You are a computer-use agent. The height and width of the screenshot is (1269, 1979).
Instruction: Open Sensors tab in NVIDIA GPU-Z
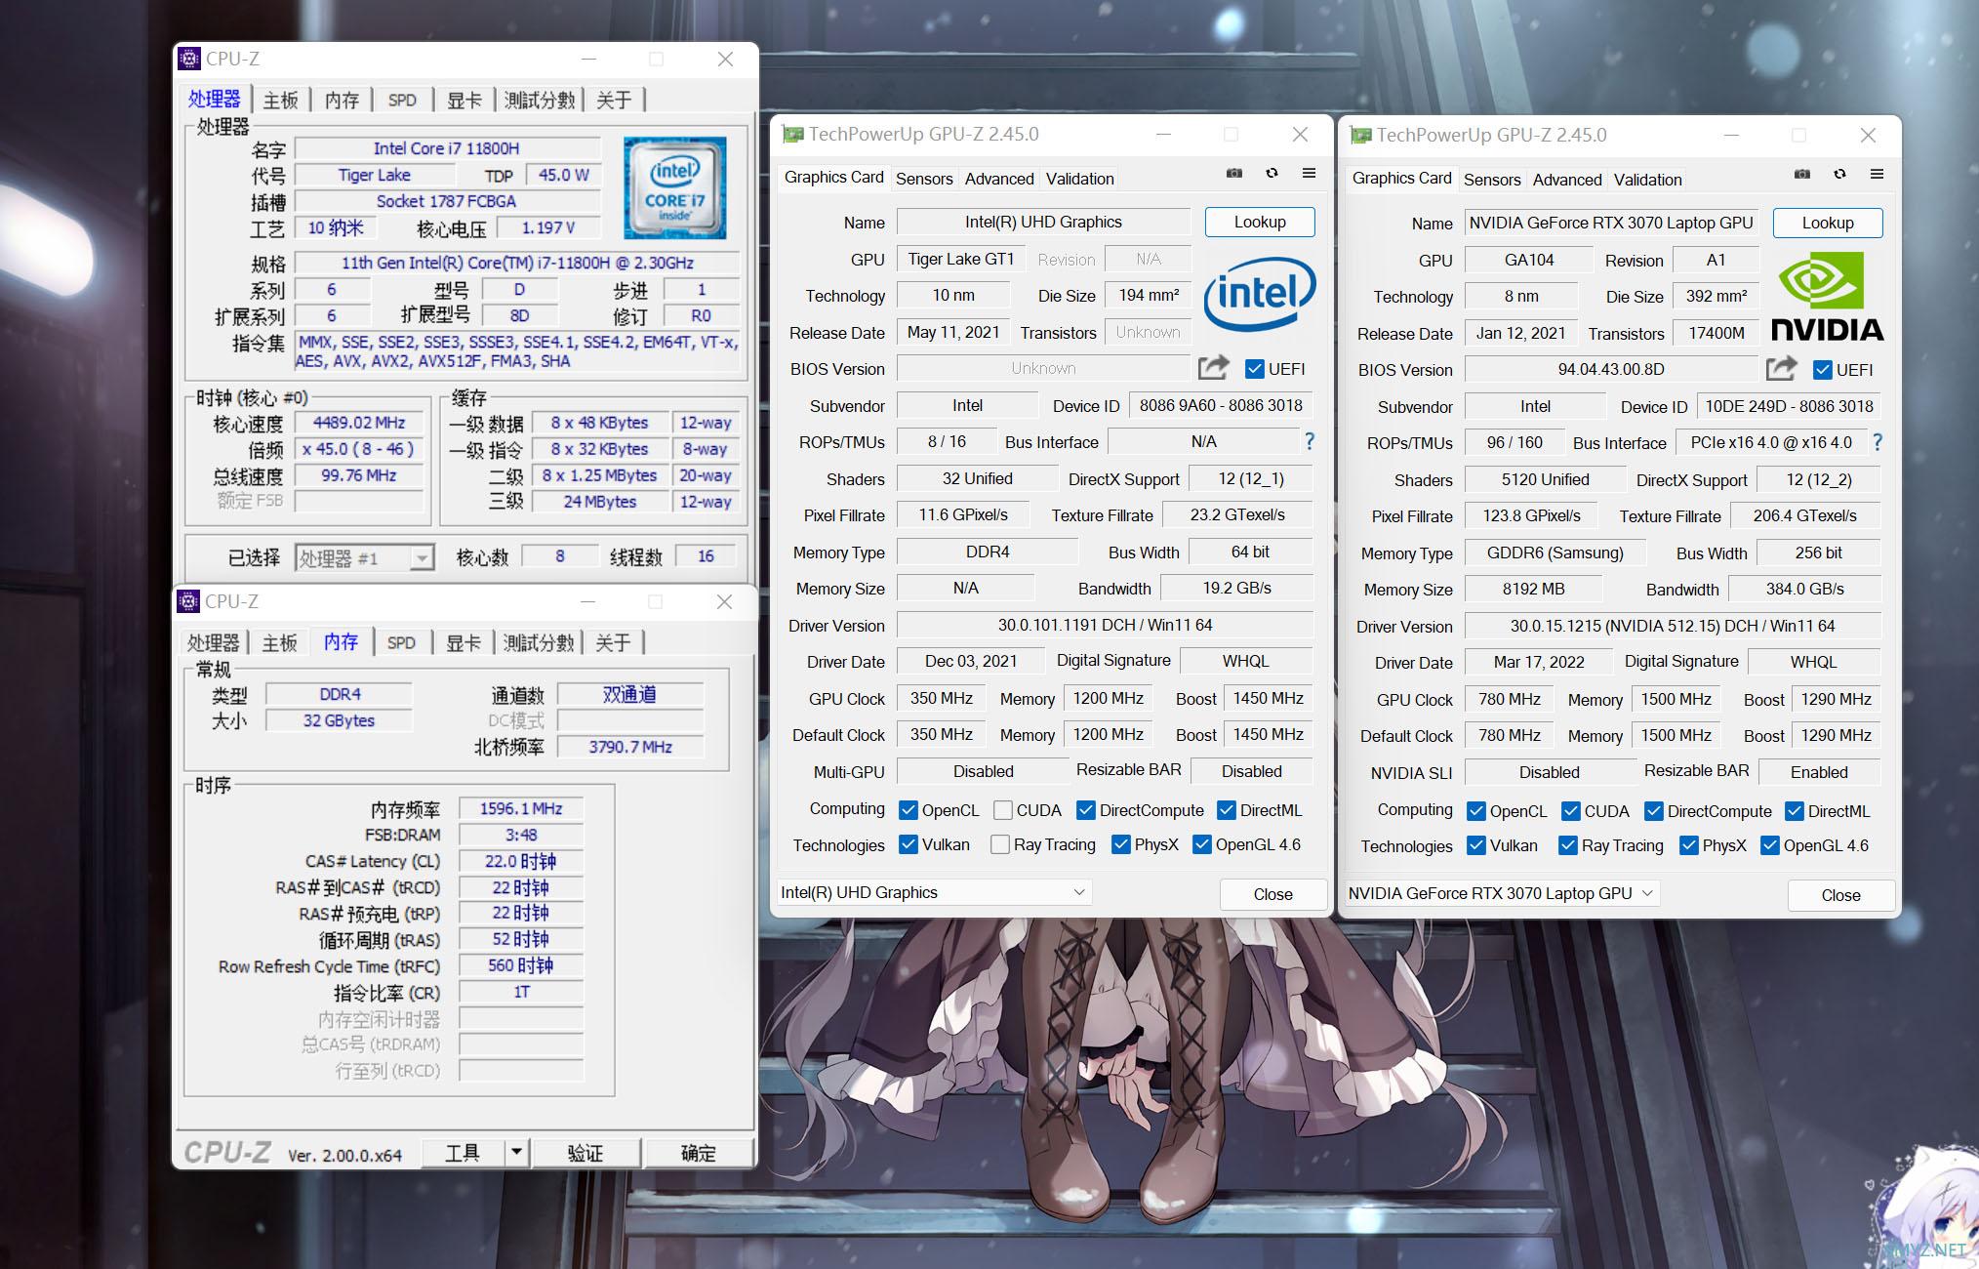[1492, 180]
